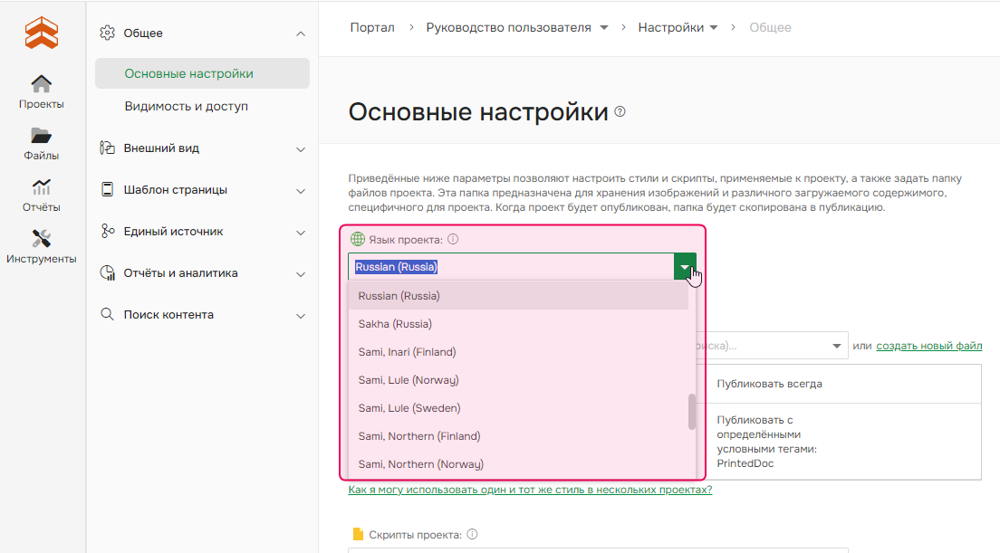Collapse the Общее section chevron
This screenshot has height=553, width=1000.
coord(300,33)
